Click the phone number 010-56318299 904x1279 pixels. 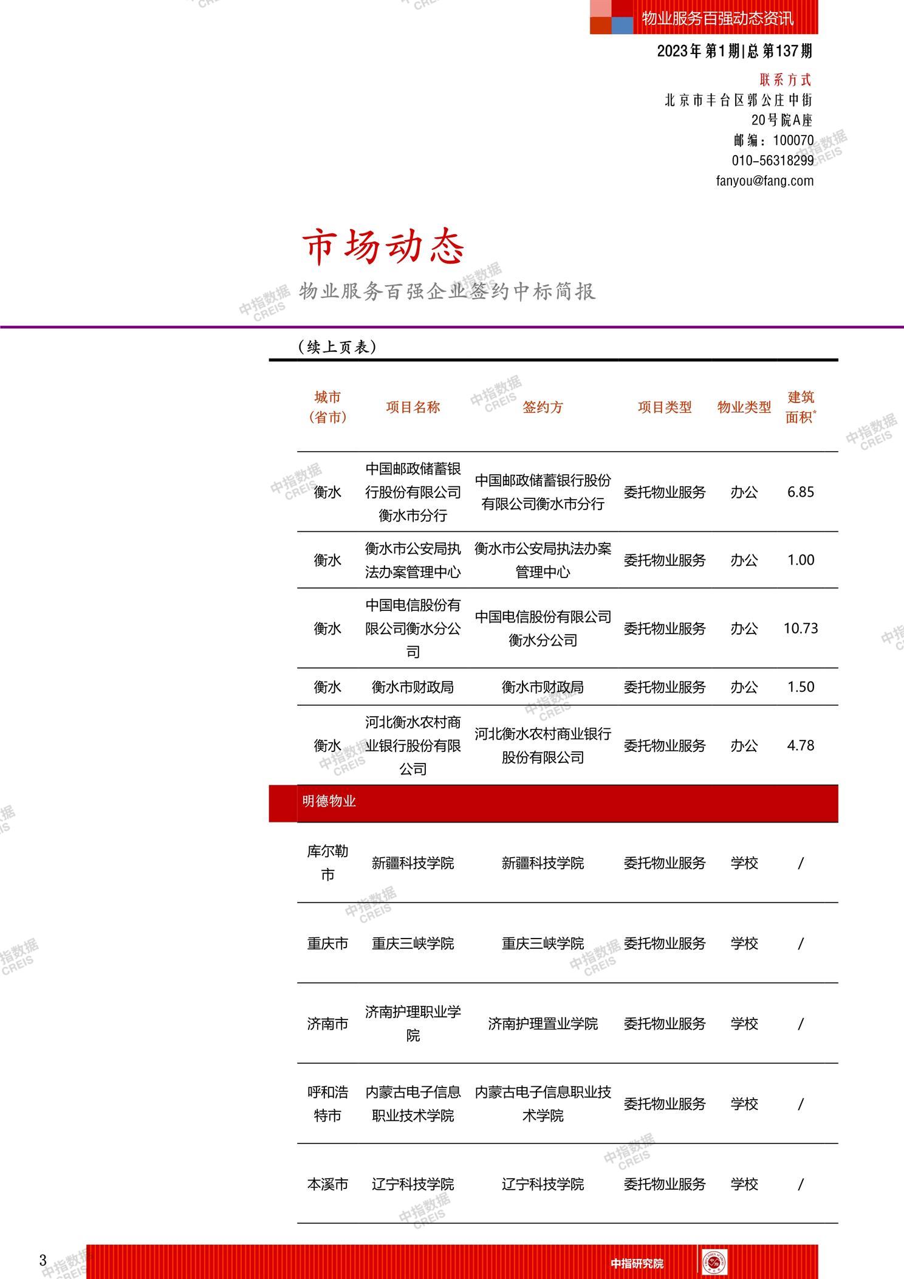pyautogui.click(x=773, y=160)
